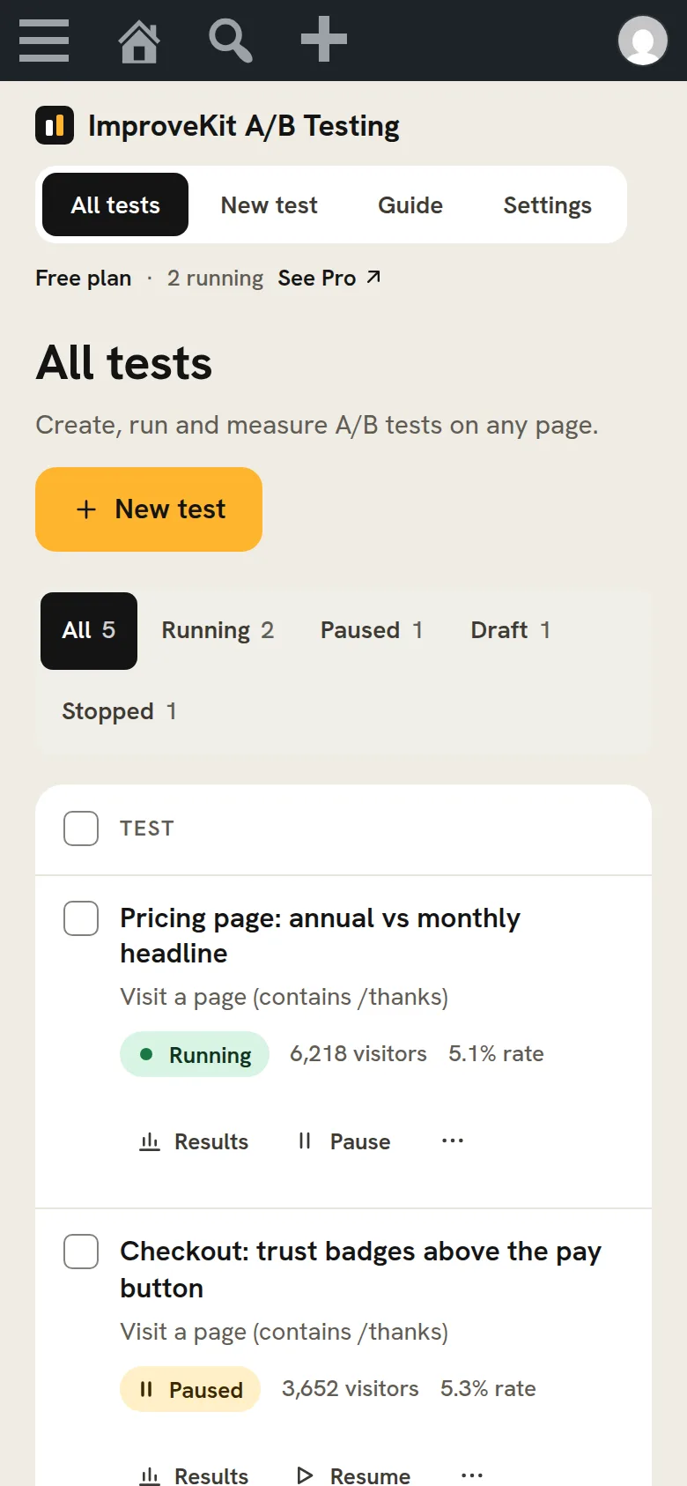Click the 5.3% rate value
The image size is (687, 1486).
(488, 1389)
